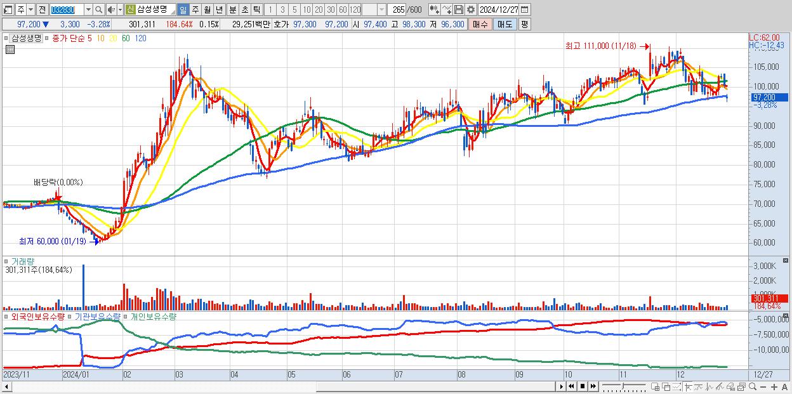Open dropdown next to first 주 button
792x394 pixels.
[x=30, y=10]
